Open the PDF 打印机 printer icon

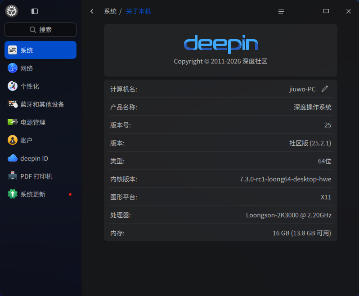(x=12, y=176)
